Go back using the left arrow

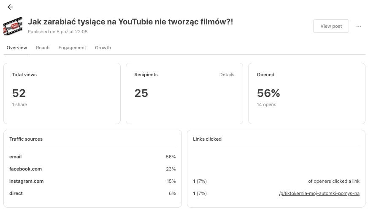point(10,7)
